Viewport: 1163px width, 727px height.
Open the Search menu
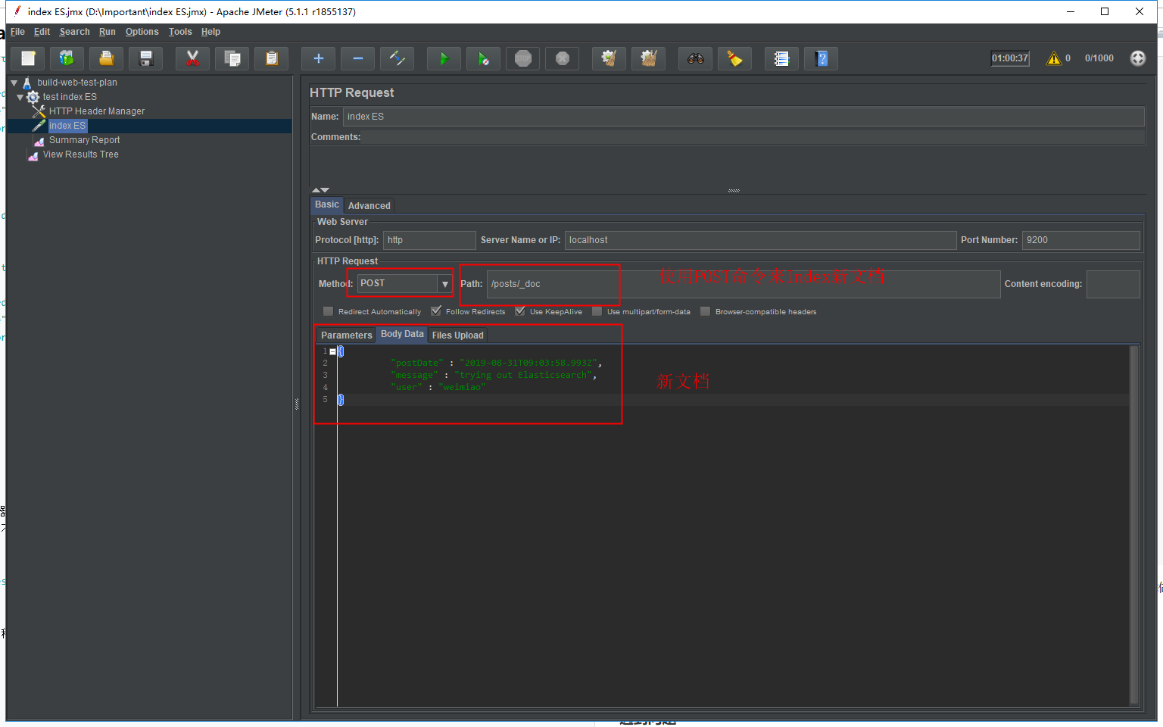pos(74,32)
